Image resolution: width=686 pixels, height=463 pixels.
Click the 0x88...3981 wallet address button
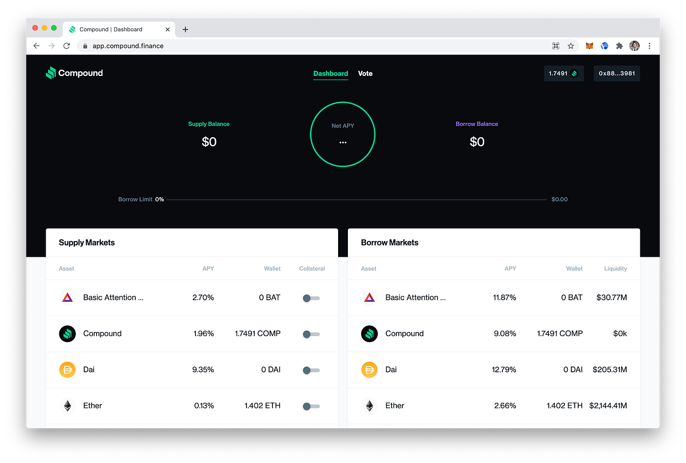pos(616,73)
